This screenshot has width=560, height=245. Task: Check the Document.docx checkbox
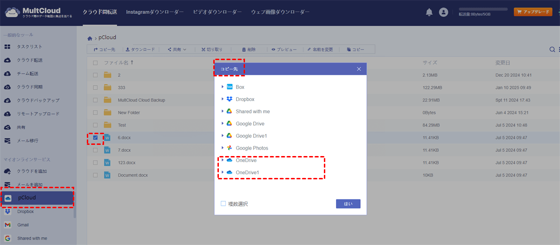tap(95, 176)
